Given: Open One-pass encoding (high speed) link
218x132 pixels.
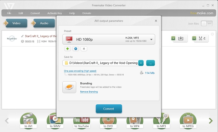Looking at the screenshot, I should (x=80, y=71).
